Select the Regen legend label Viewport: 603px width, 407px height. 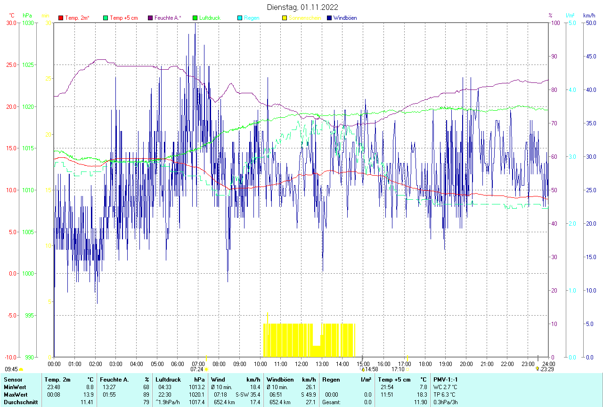(x=252, y=18)
